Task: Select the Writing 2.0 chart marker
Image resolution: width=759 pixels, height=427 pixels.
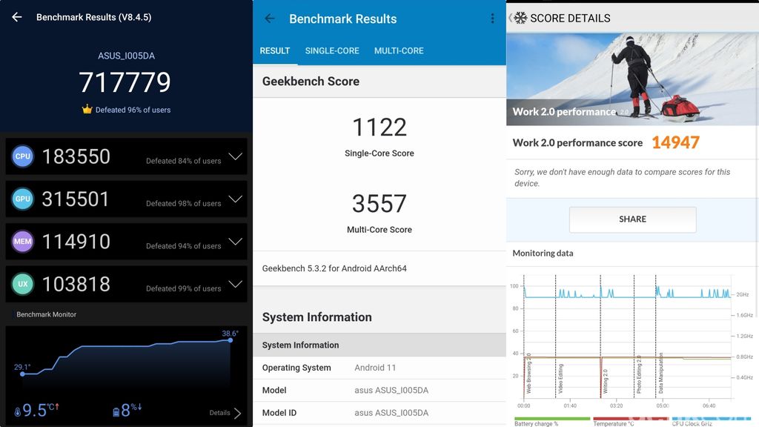Action: (605, 381)
